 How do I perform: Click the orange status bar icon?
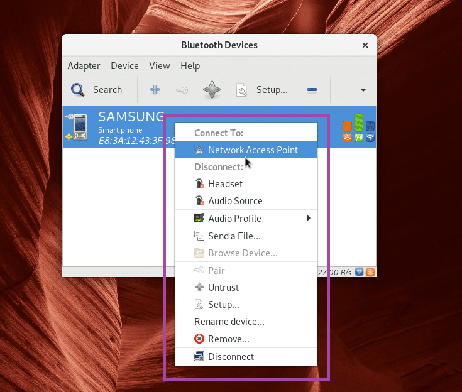tap(370, 272)
